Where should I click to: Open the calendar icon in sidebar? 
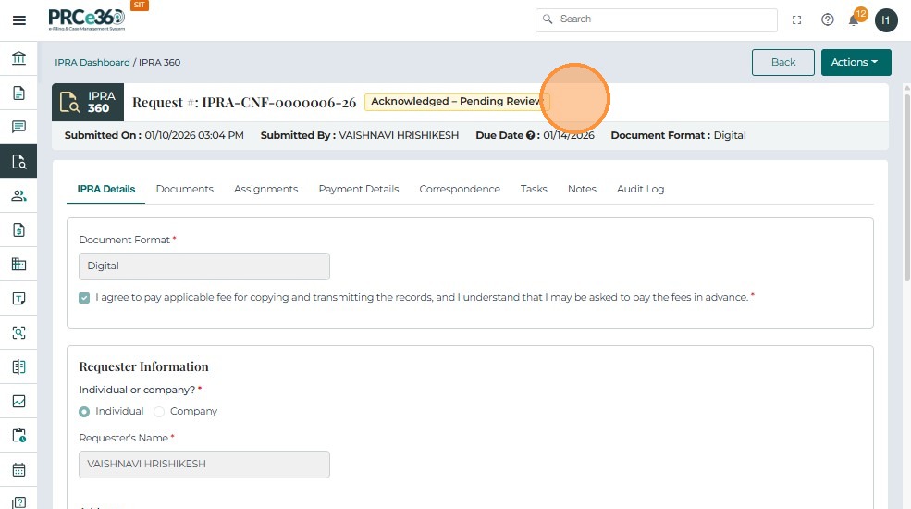tap(18, 469)
